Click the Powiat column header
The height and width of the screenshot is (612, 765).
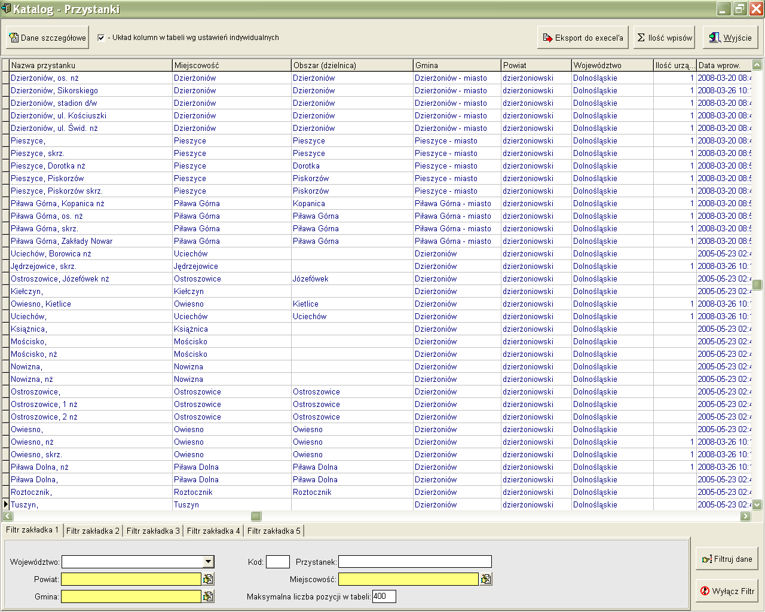click(536, 65)
